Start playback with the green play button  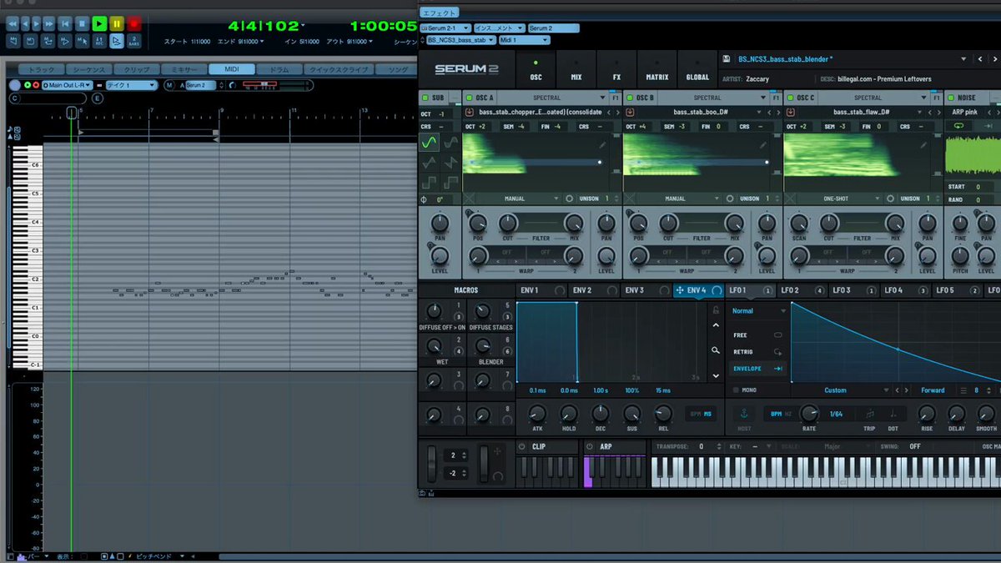[x=99, y=24]
